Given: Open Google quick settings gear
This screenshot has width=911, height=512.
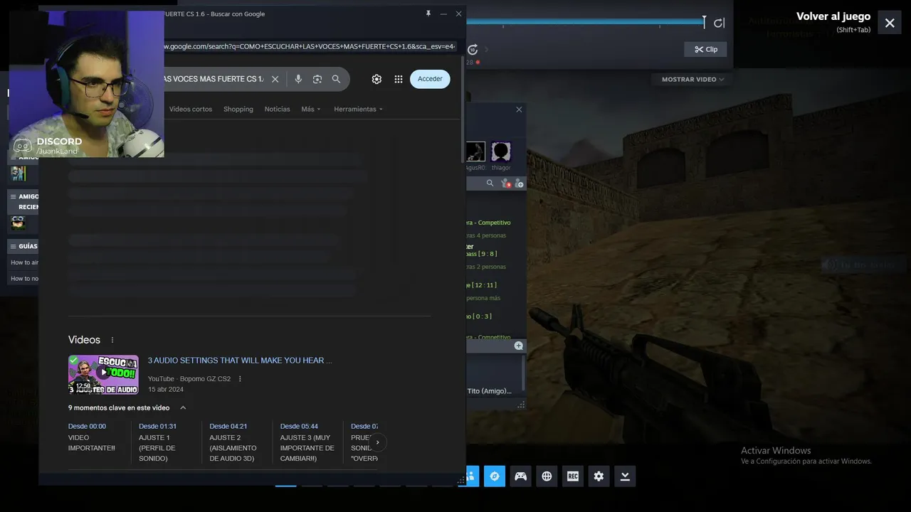Looking at the screenshot, I should [376, 79].
